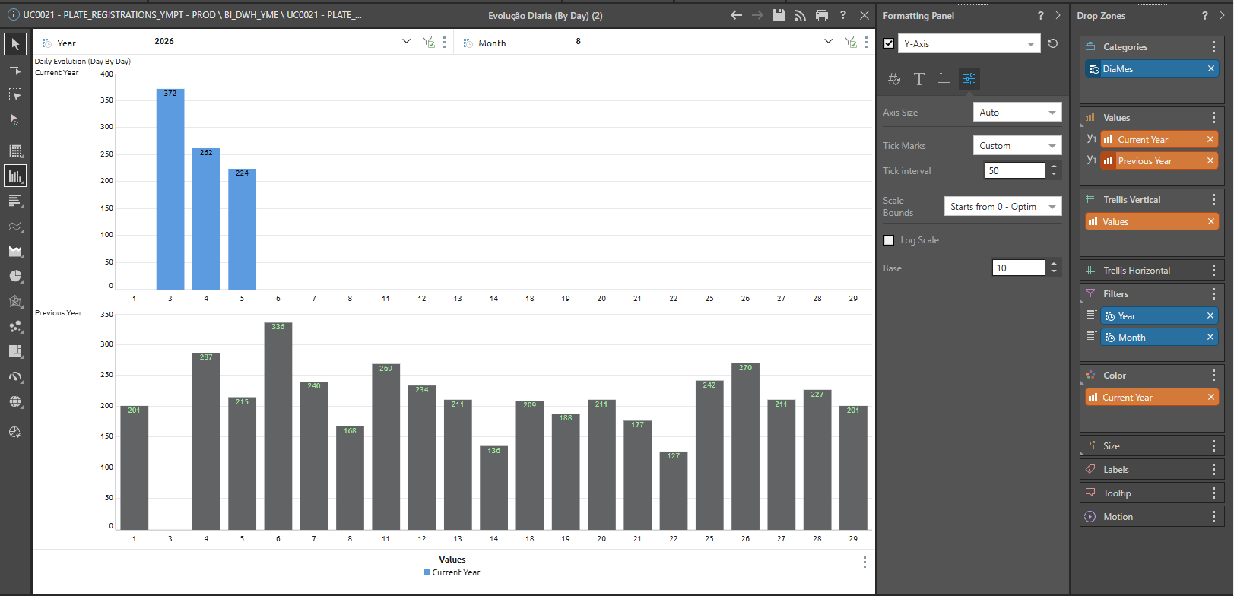Reset Y-Axis formatting with the undo icon
The image size is (1234, 596).
tap(1053, 43)
